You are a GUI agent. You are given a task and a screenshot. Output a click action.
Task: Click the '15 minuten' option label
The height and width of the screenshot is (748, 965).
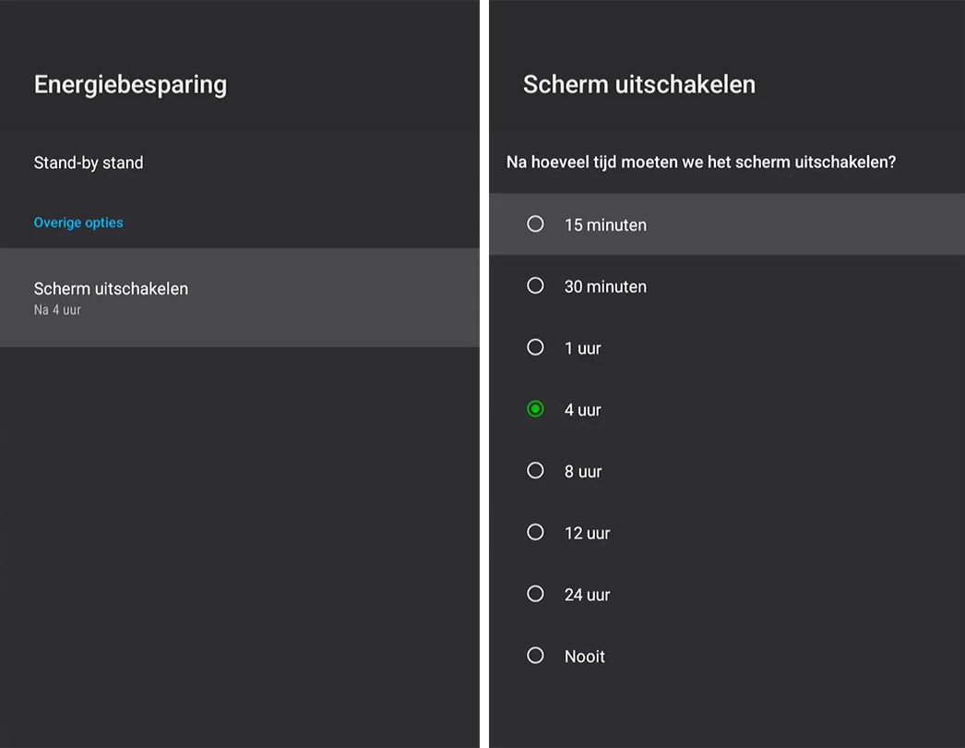[605, 225]
